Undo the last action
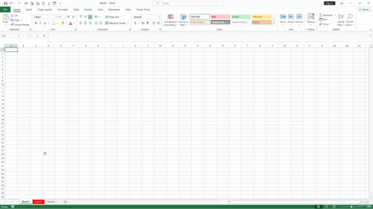 pyautogui.click(x=11, y=3)
